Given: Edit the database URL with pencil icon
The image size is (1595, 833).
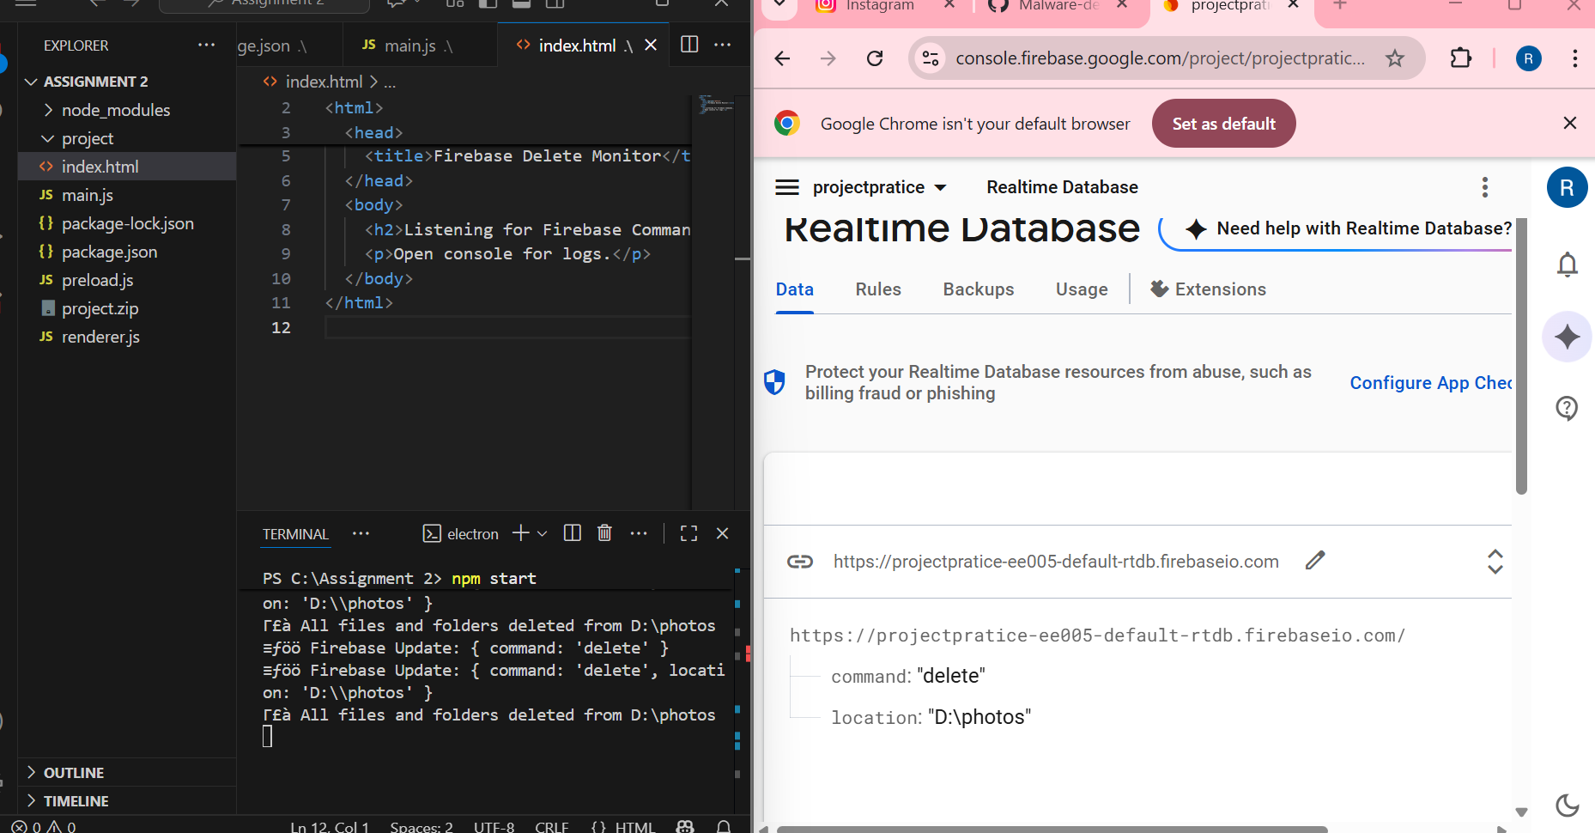Looking at the screenshot, I should (x=1314, y=561).
